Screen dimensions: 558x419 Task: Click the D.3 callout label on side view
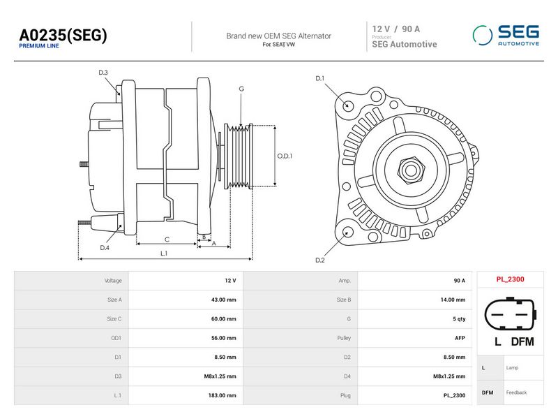coord(103,73)
